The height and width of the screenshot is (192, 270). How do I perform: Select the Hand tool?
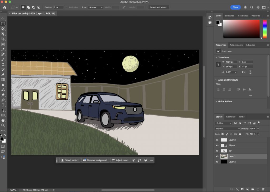point(3,120)
